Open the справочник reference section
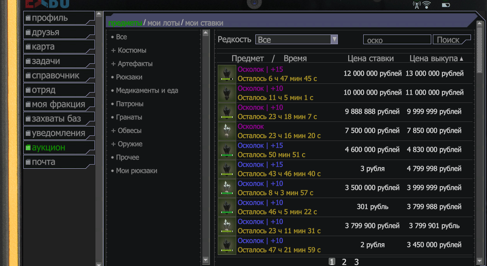This screenshot has width=487, height=266. point(59,76)
